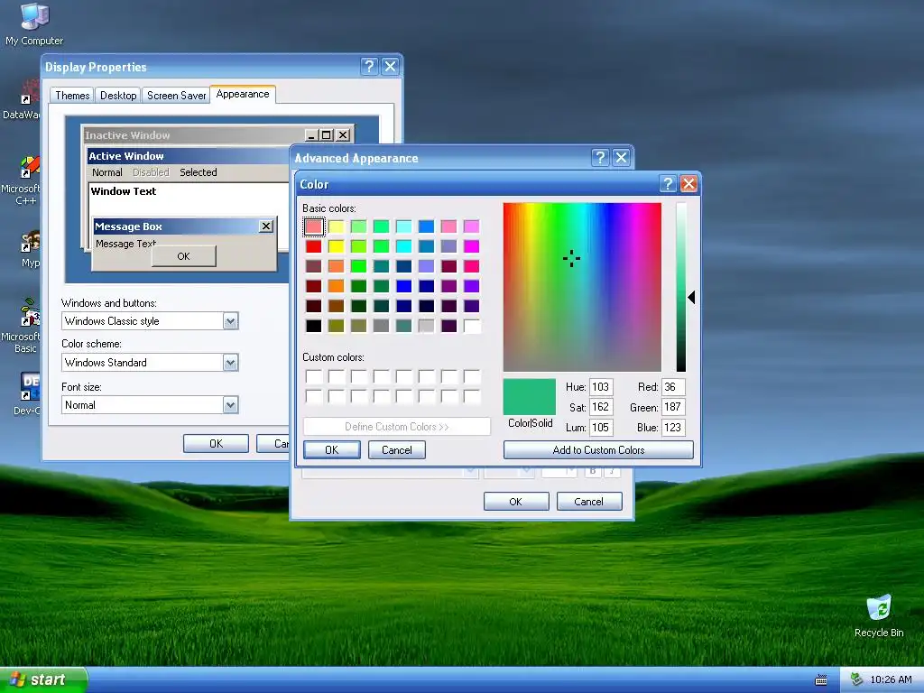
Task: Expand the Font size dropdown
Action: point(230,405)
